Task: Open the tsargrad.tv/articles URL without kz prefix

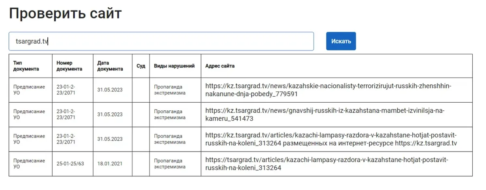Action: [327, 164]
